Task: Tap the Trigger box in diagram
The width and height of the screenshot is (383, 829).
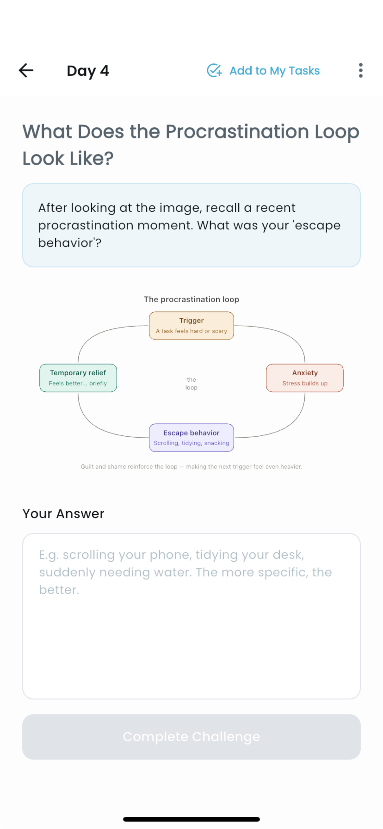Action: [191, 325]
